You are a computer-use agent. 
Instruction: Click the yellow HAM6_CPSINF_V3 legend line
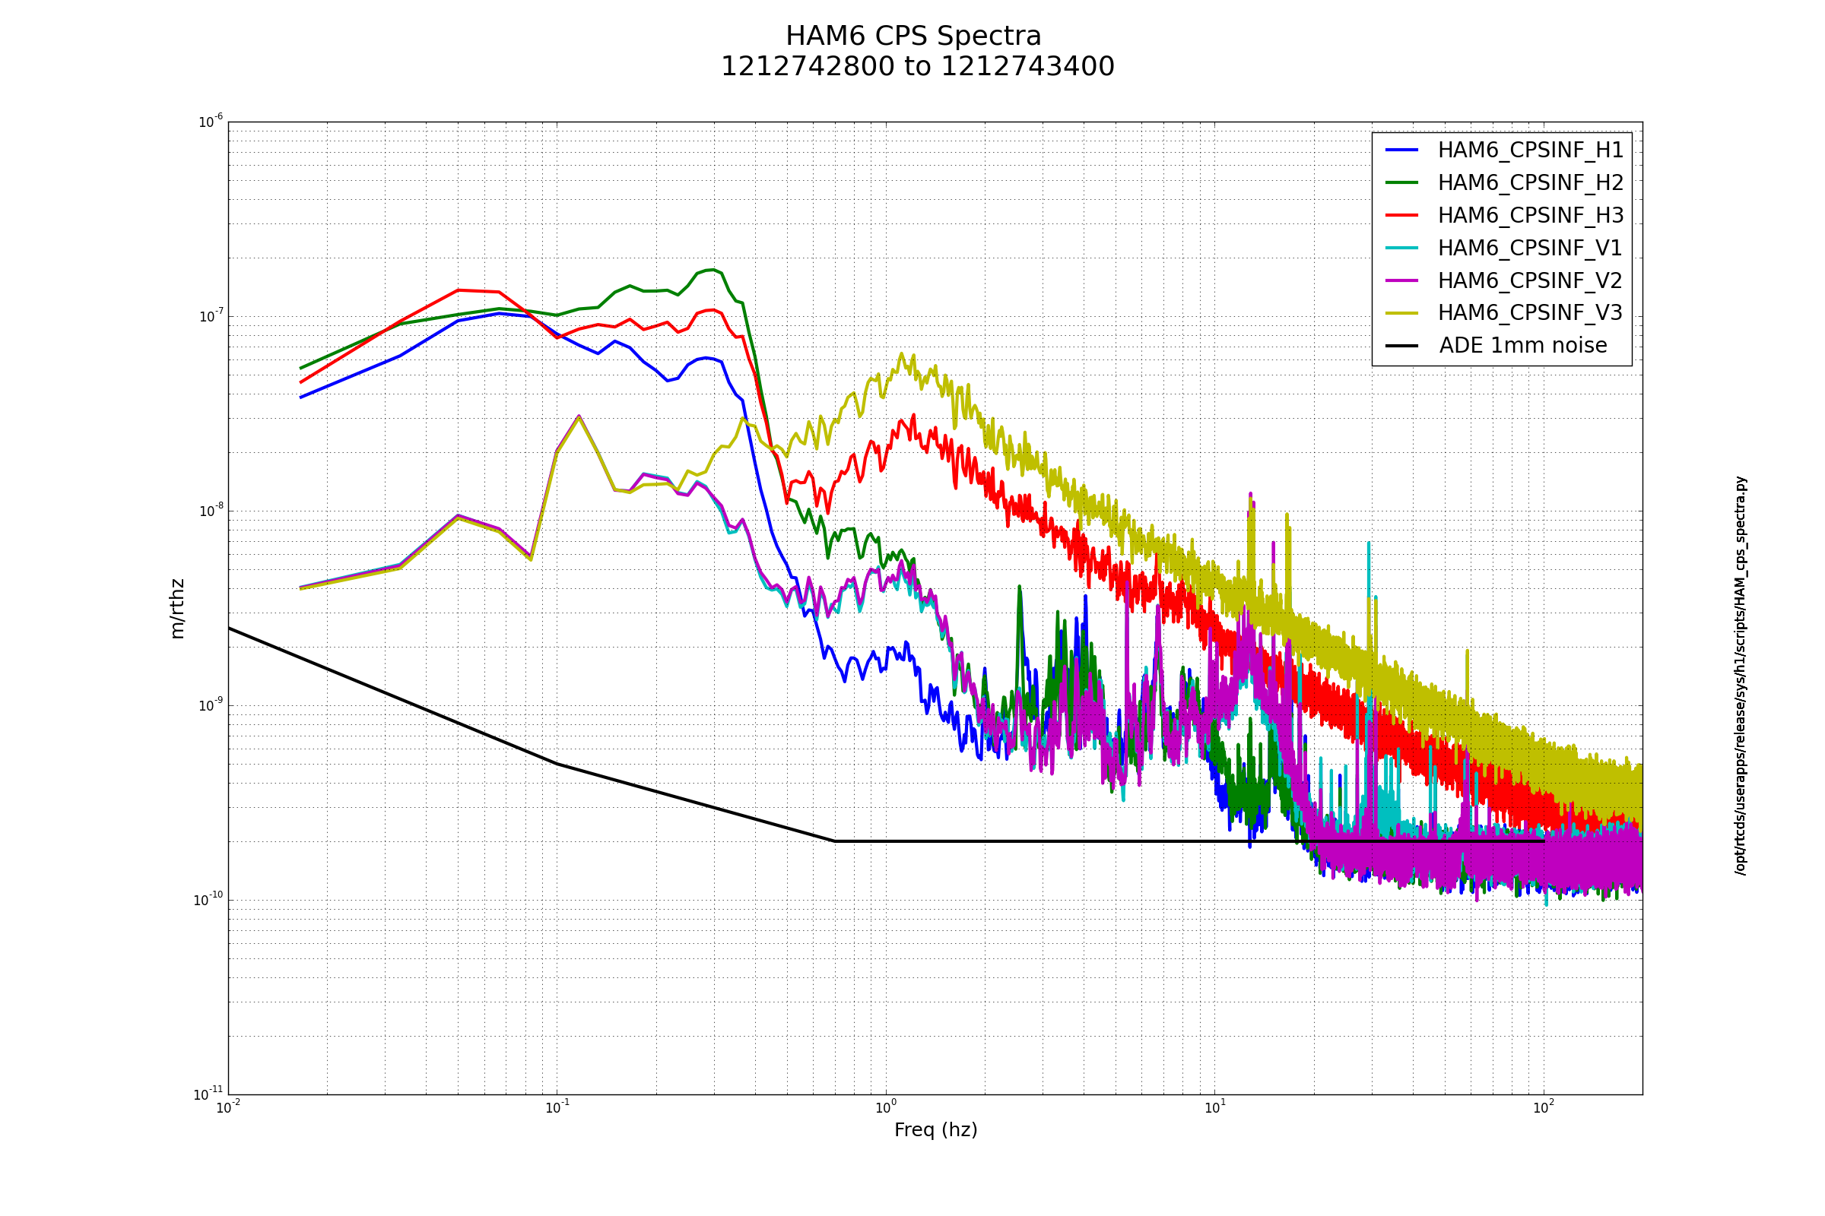tap(1401, 312)
